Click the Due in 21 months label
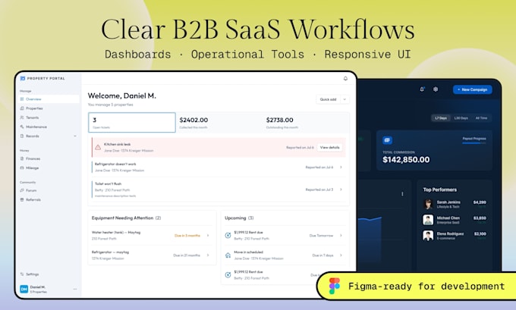Viewport: 516px width, 310px height. pos(187,255)
